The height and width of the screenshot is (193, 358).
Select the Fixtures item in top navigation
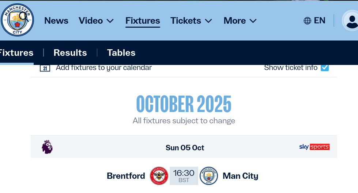click(x=143, y=21)
